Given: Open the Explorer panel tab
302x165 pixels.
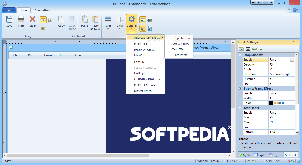Looking at the screenshot, I should [261, 155].
